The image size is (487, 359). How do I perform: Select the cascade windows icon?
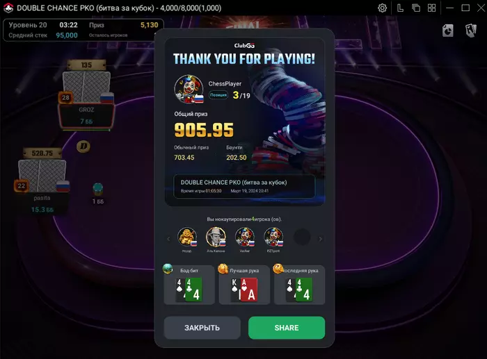(x=416, y=8)
